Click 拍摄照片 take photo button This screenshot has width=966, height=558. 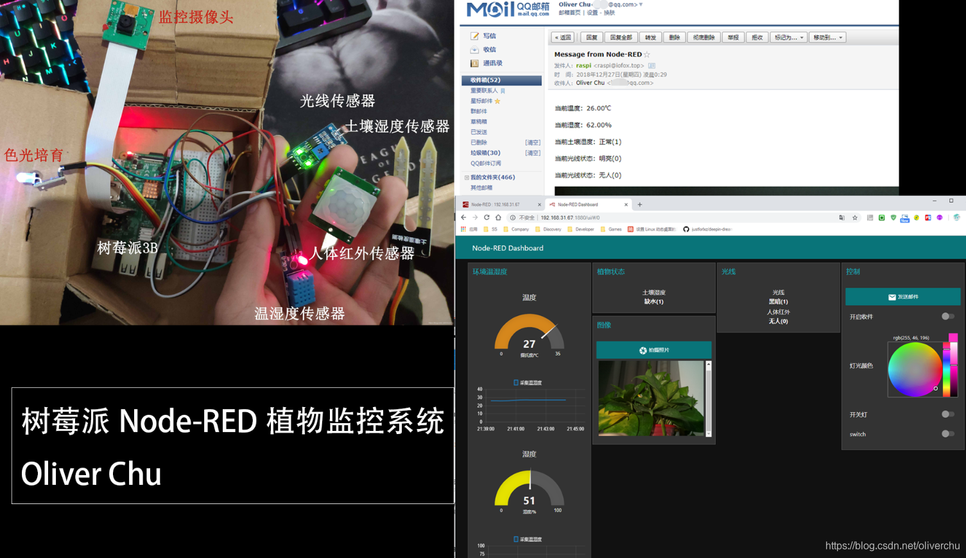point(653,350)
